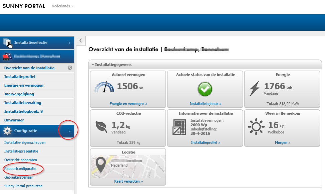Open the Rapportconfiguratie page

[21, 169]
